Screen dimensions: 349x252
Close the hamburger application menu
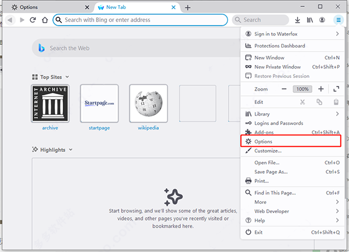click(x=339, y=20)
